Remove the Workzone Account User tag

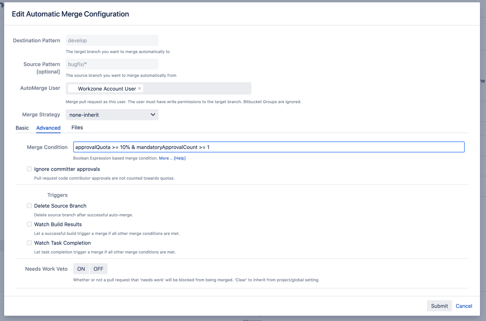pos(140,89)
